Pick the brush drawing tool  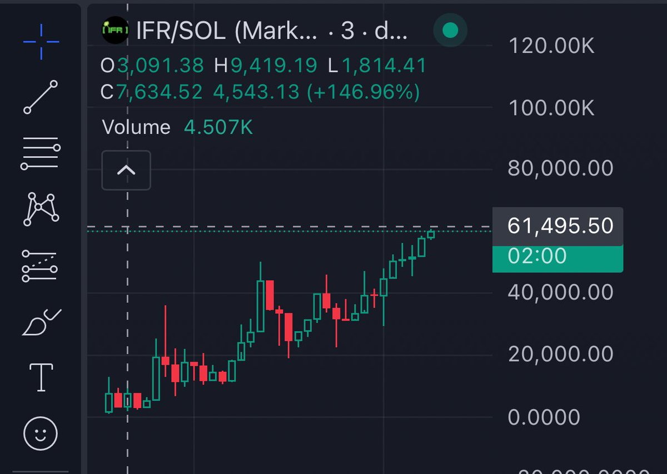pyautogui.click(x=42, y=322)
